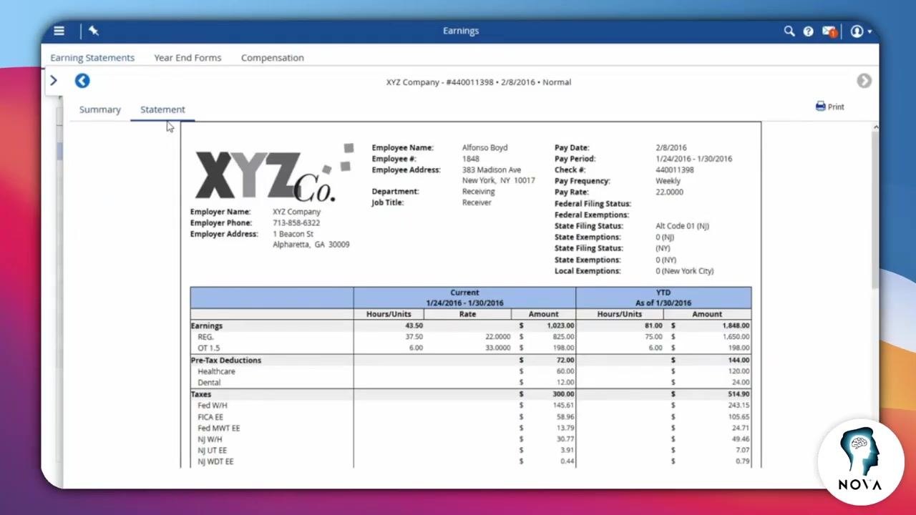Click the YTD column header
Viewport: 916px width, 515px height.
click(663, 298)
